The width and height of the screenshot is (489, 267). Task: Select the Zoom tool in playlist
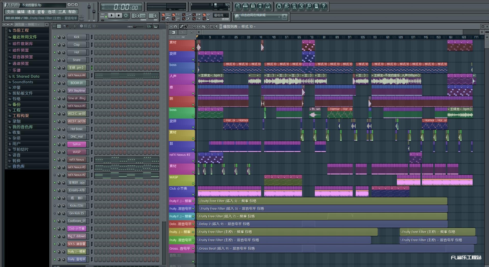212,27
